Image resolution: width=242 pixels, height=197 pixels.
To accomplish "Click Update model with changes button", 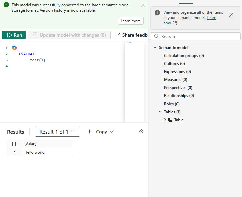I will (x=69, y=35).
